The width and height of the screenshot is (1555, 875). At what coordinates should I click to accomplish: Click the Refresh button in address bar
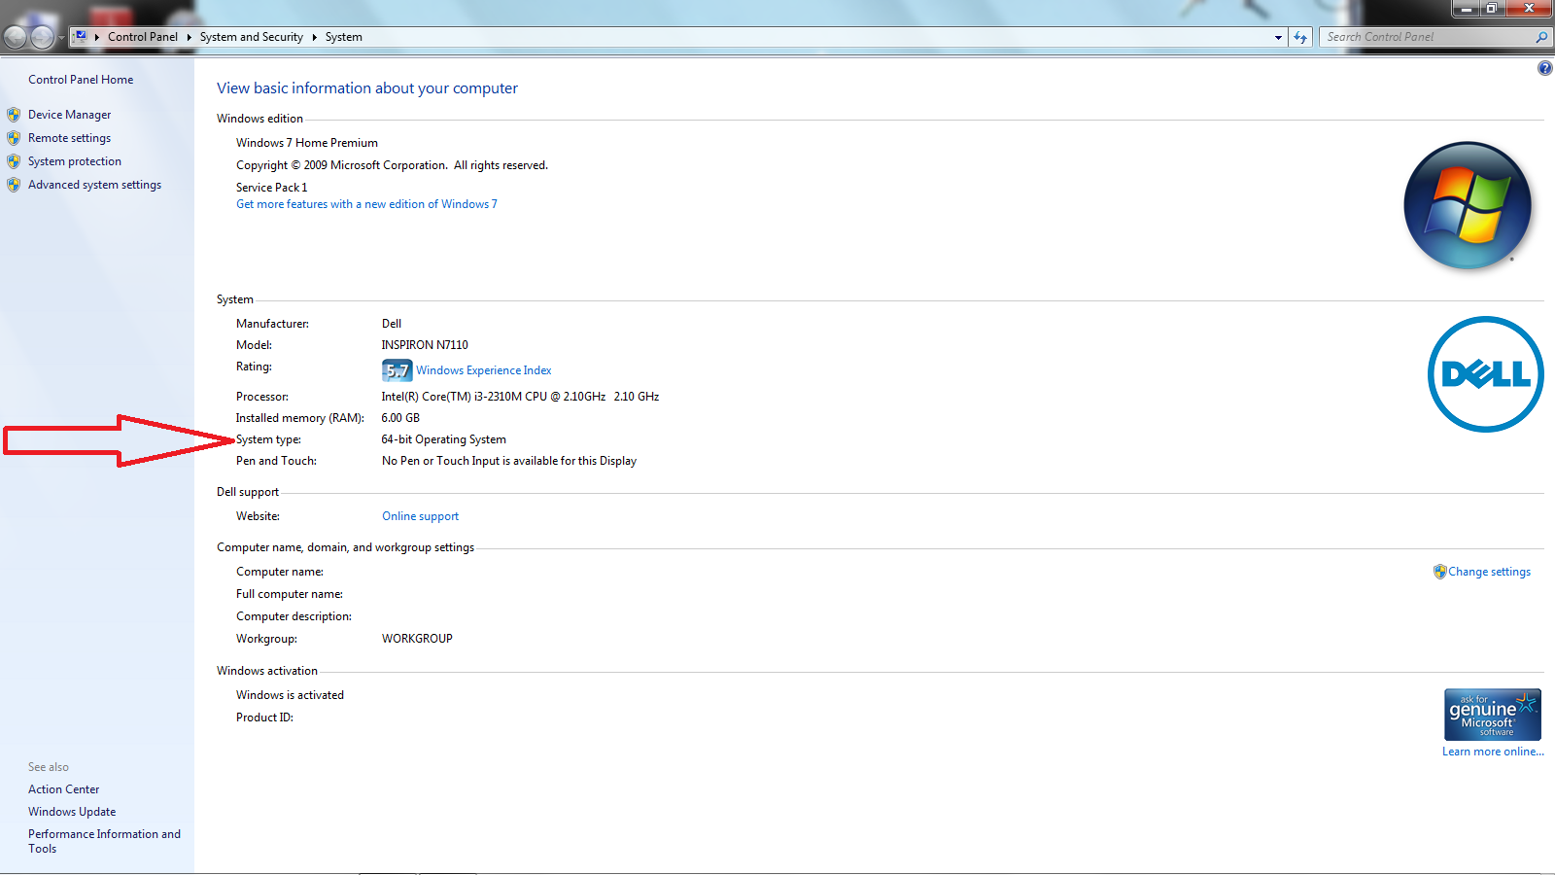coord(1300,37)
